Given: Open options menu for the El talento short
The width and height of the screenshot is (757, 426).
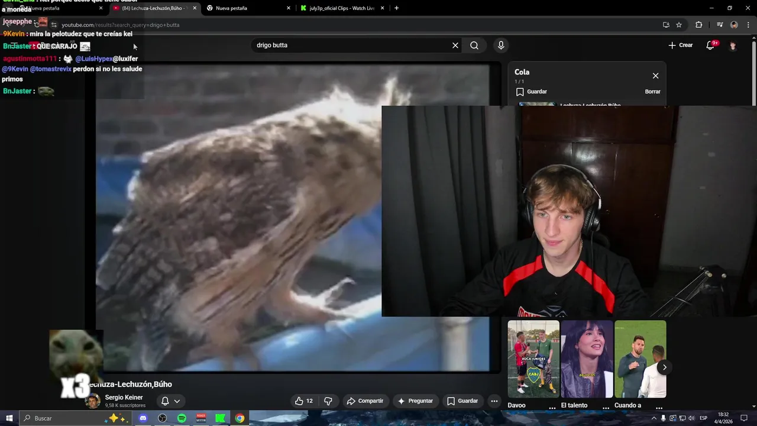Looking at the screenshot, I should click(606, 408).
